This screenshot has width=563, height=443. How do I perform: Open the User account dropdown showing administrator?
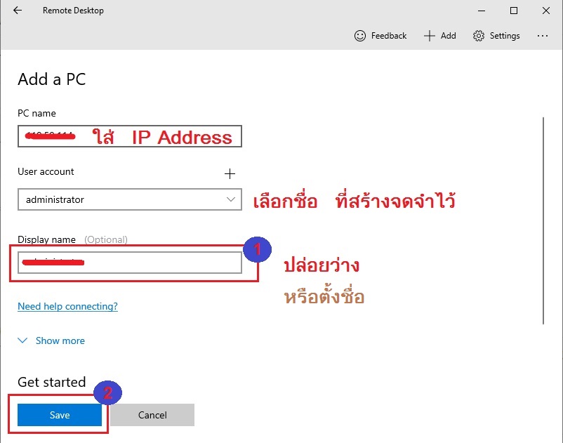point(119,200)
